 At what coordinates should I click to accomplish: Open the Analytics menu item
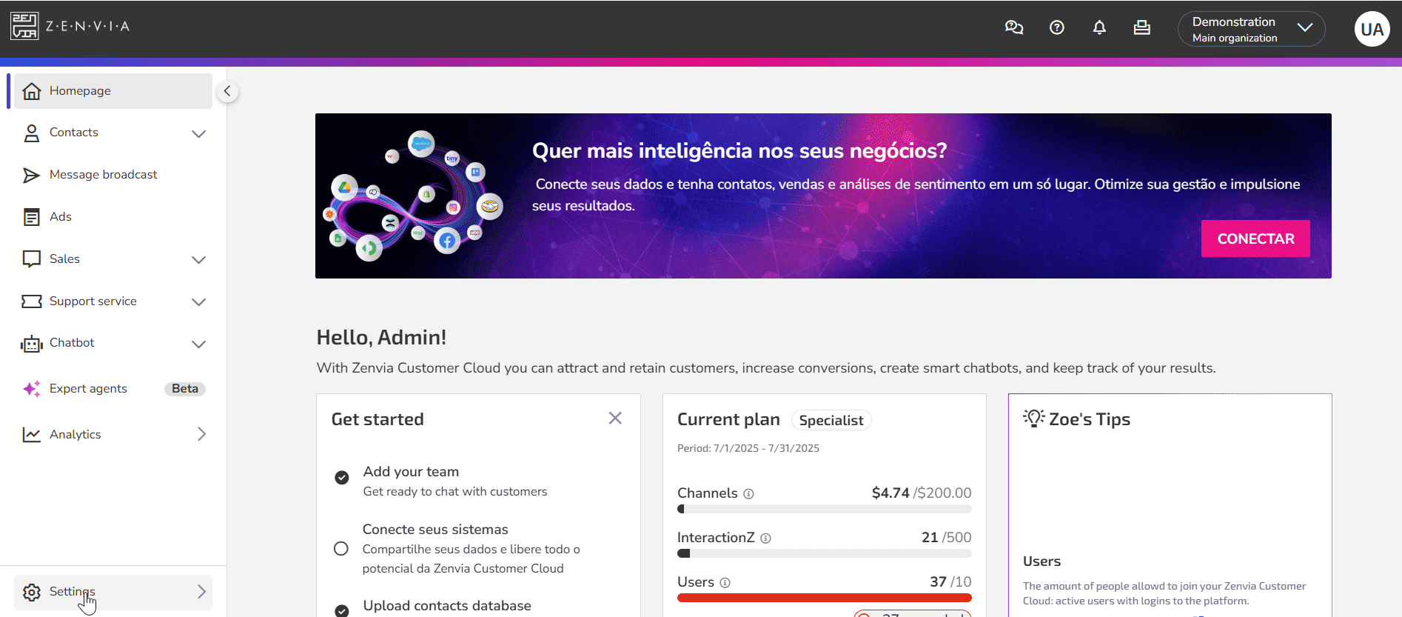[113, 435]
